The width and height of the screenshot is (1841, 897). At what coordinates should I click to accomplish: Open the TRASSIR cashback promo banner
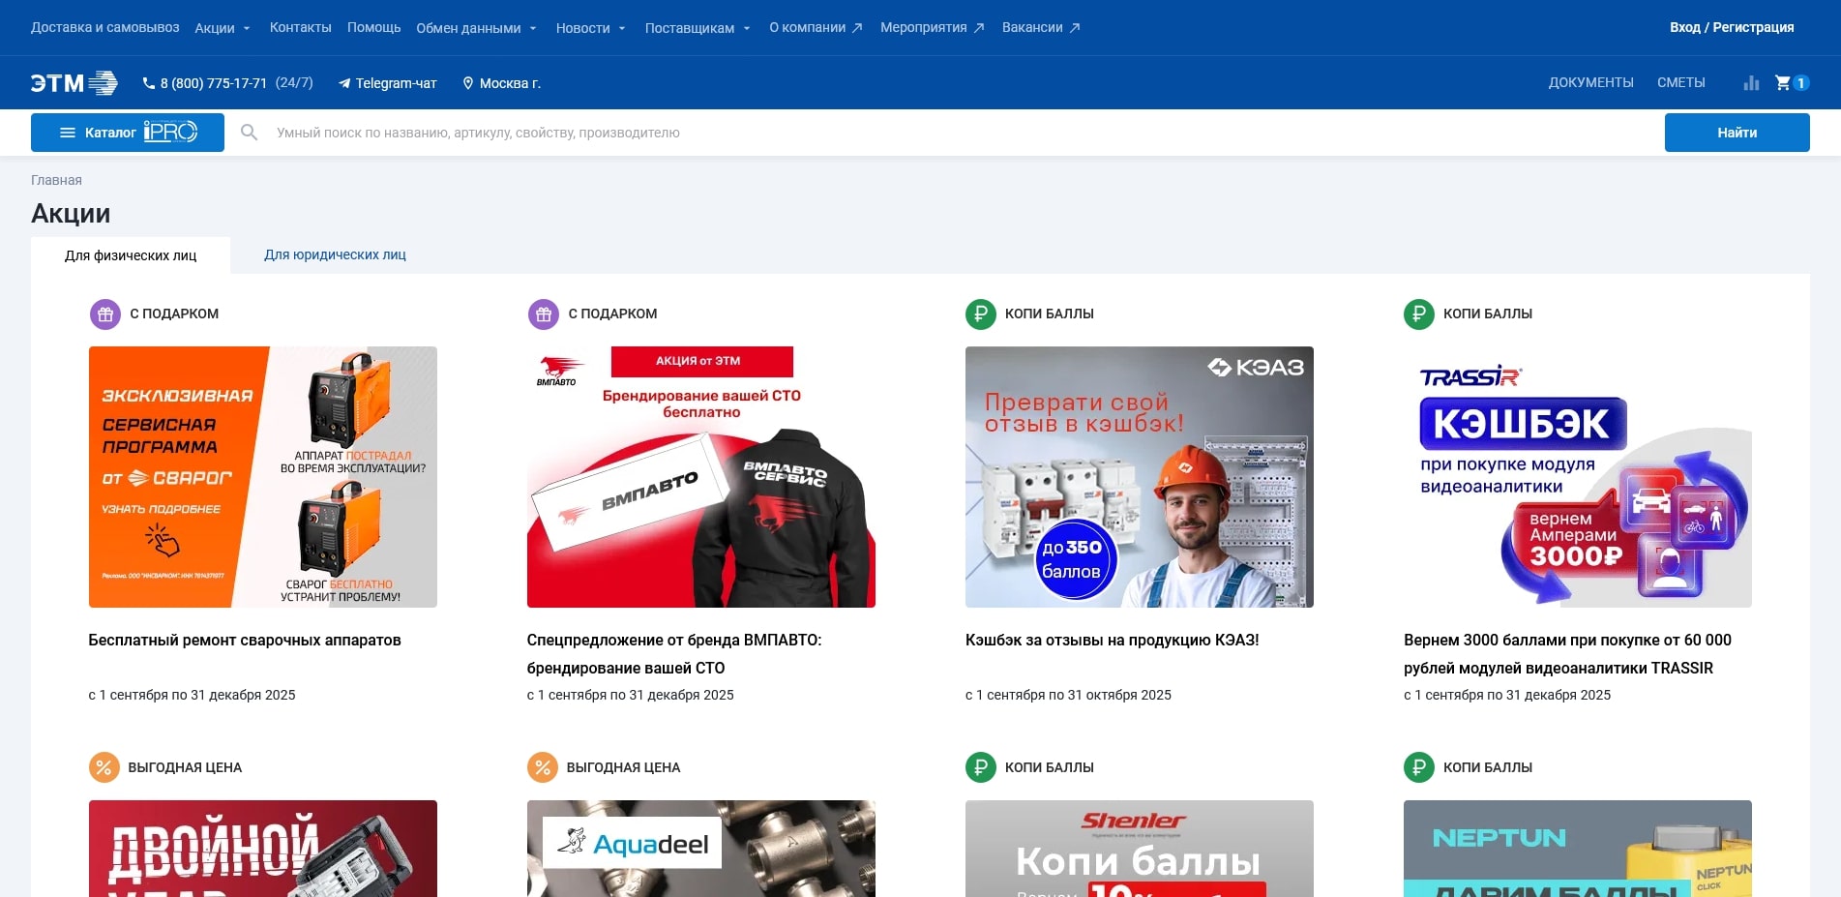click(x=1577, y=477)
